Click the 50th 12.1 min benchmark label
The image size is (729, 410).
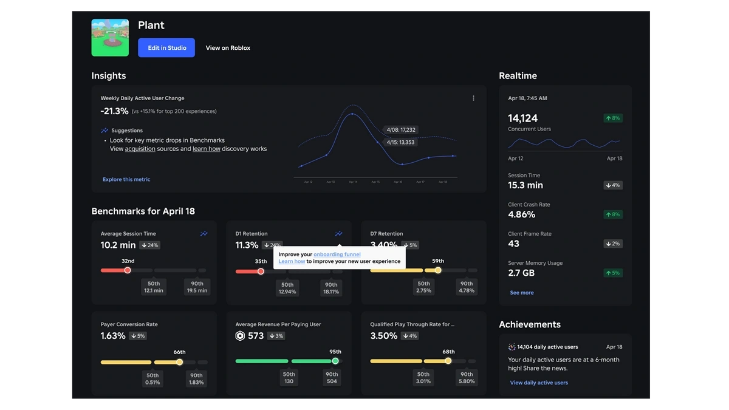(154, 287)
